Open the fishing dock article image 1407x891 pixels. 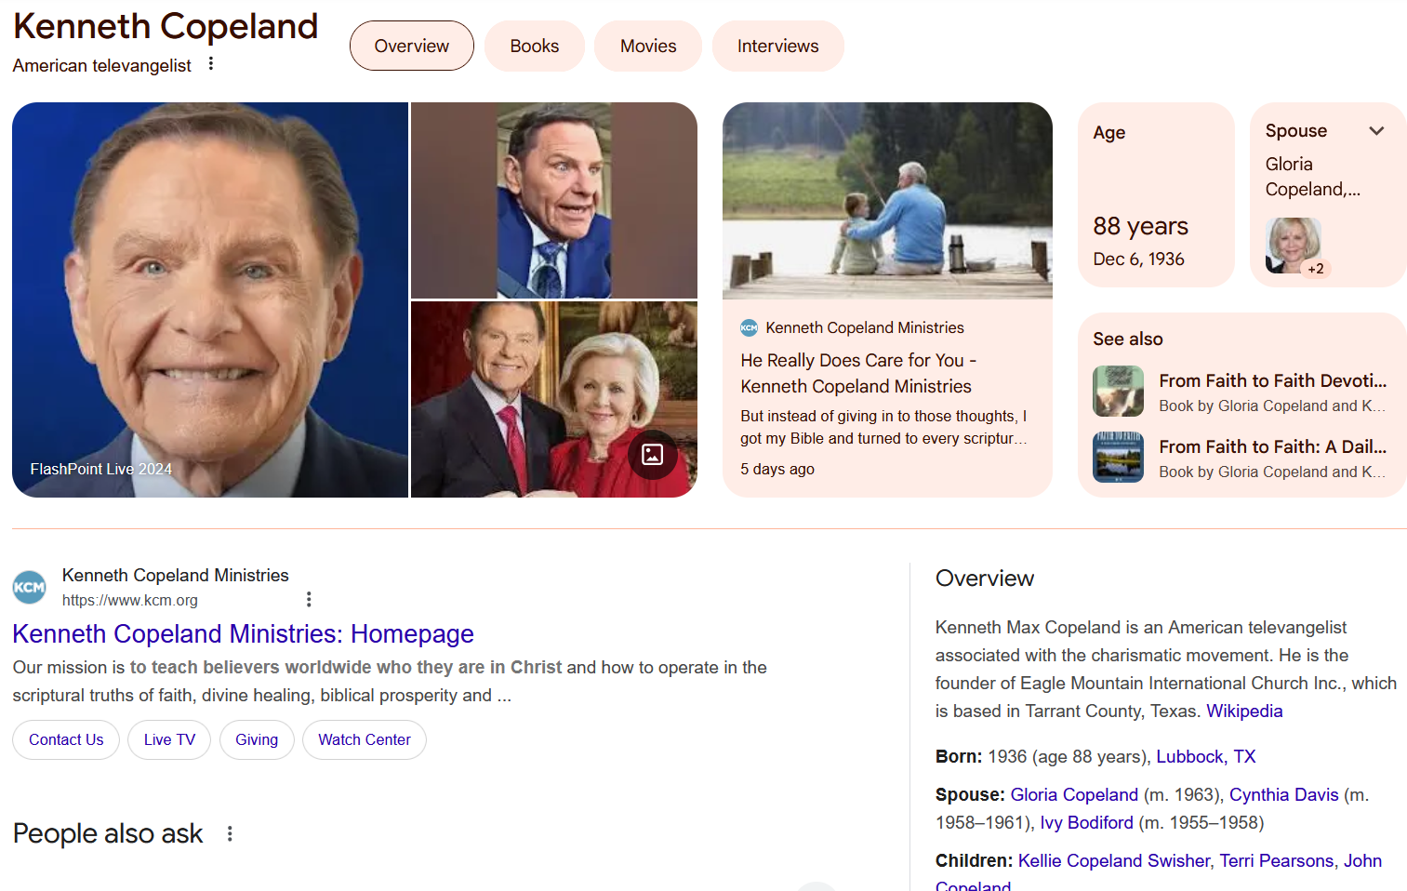(887, 200)
